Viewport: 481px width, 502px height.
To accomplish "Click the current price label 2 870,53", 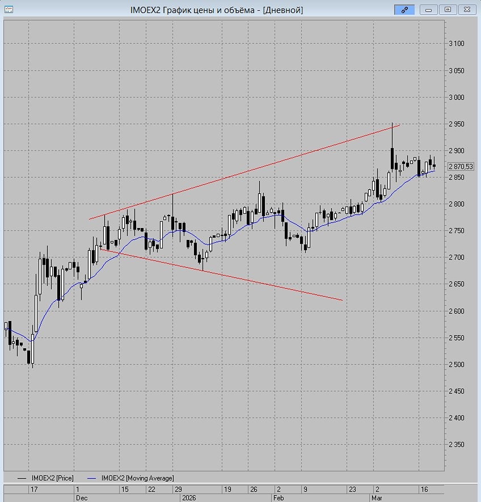I will [x=461, y=166].
